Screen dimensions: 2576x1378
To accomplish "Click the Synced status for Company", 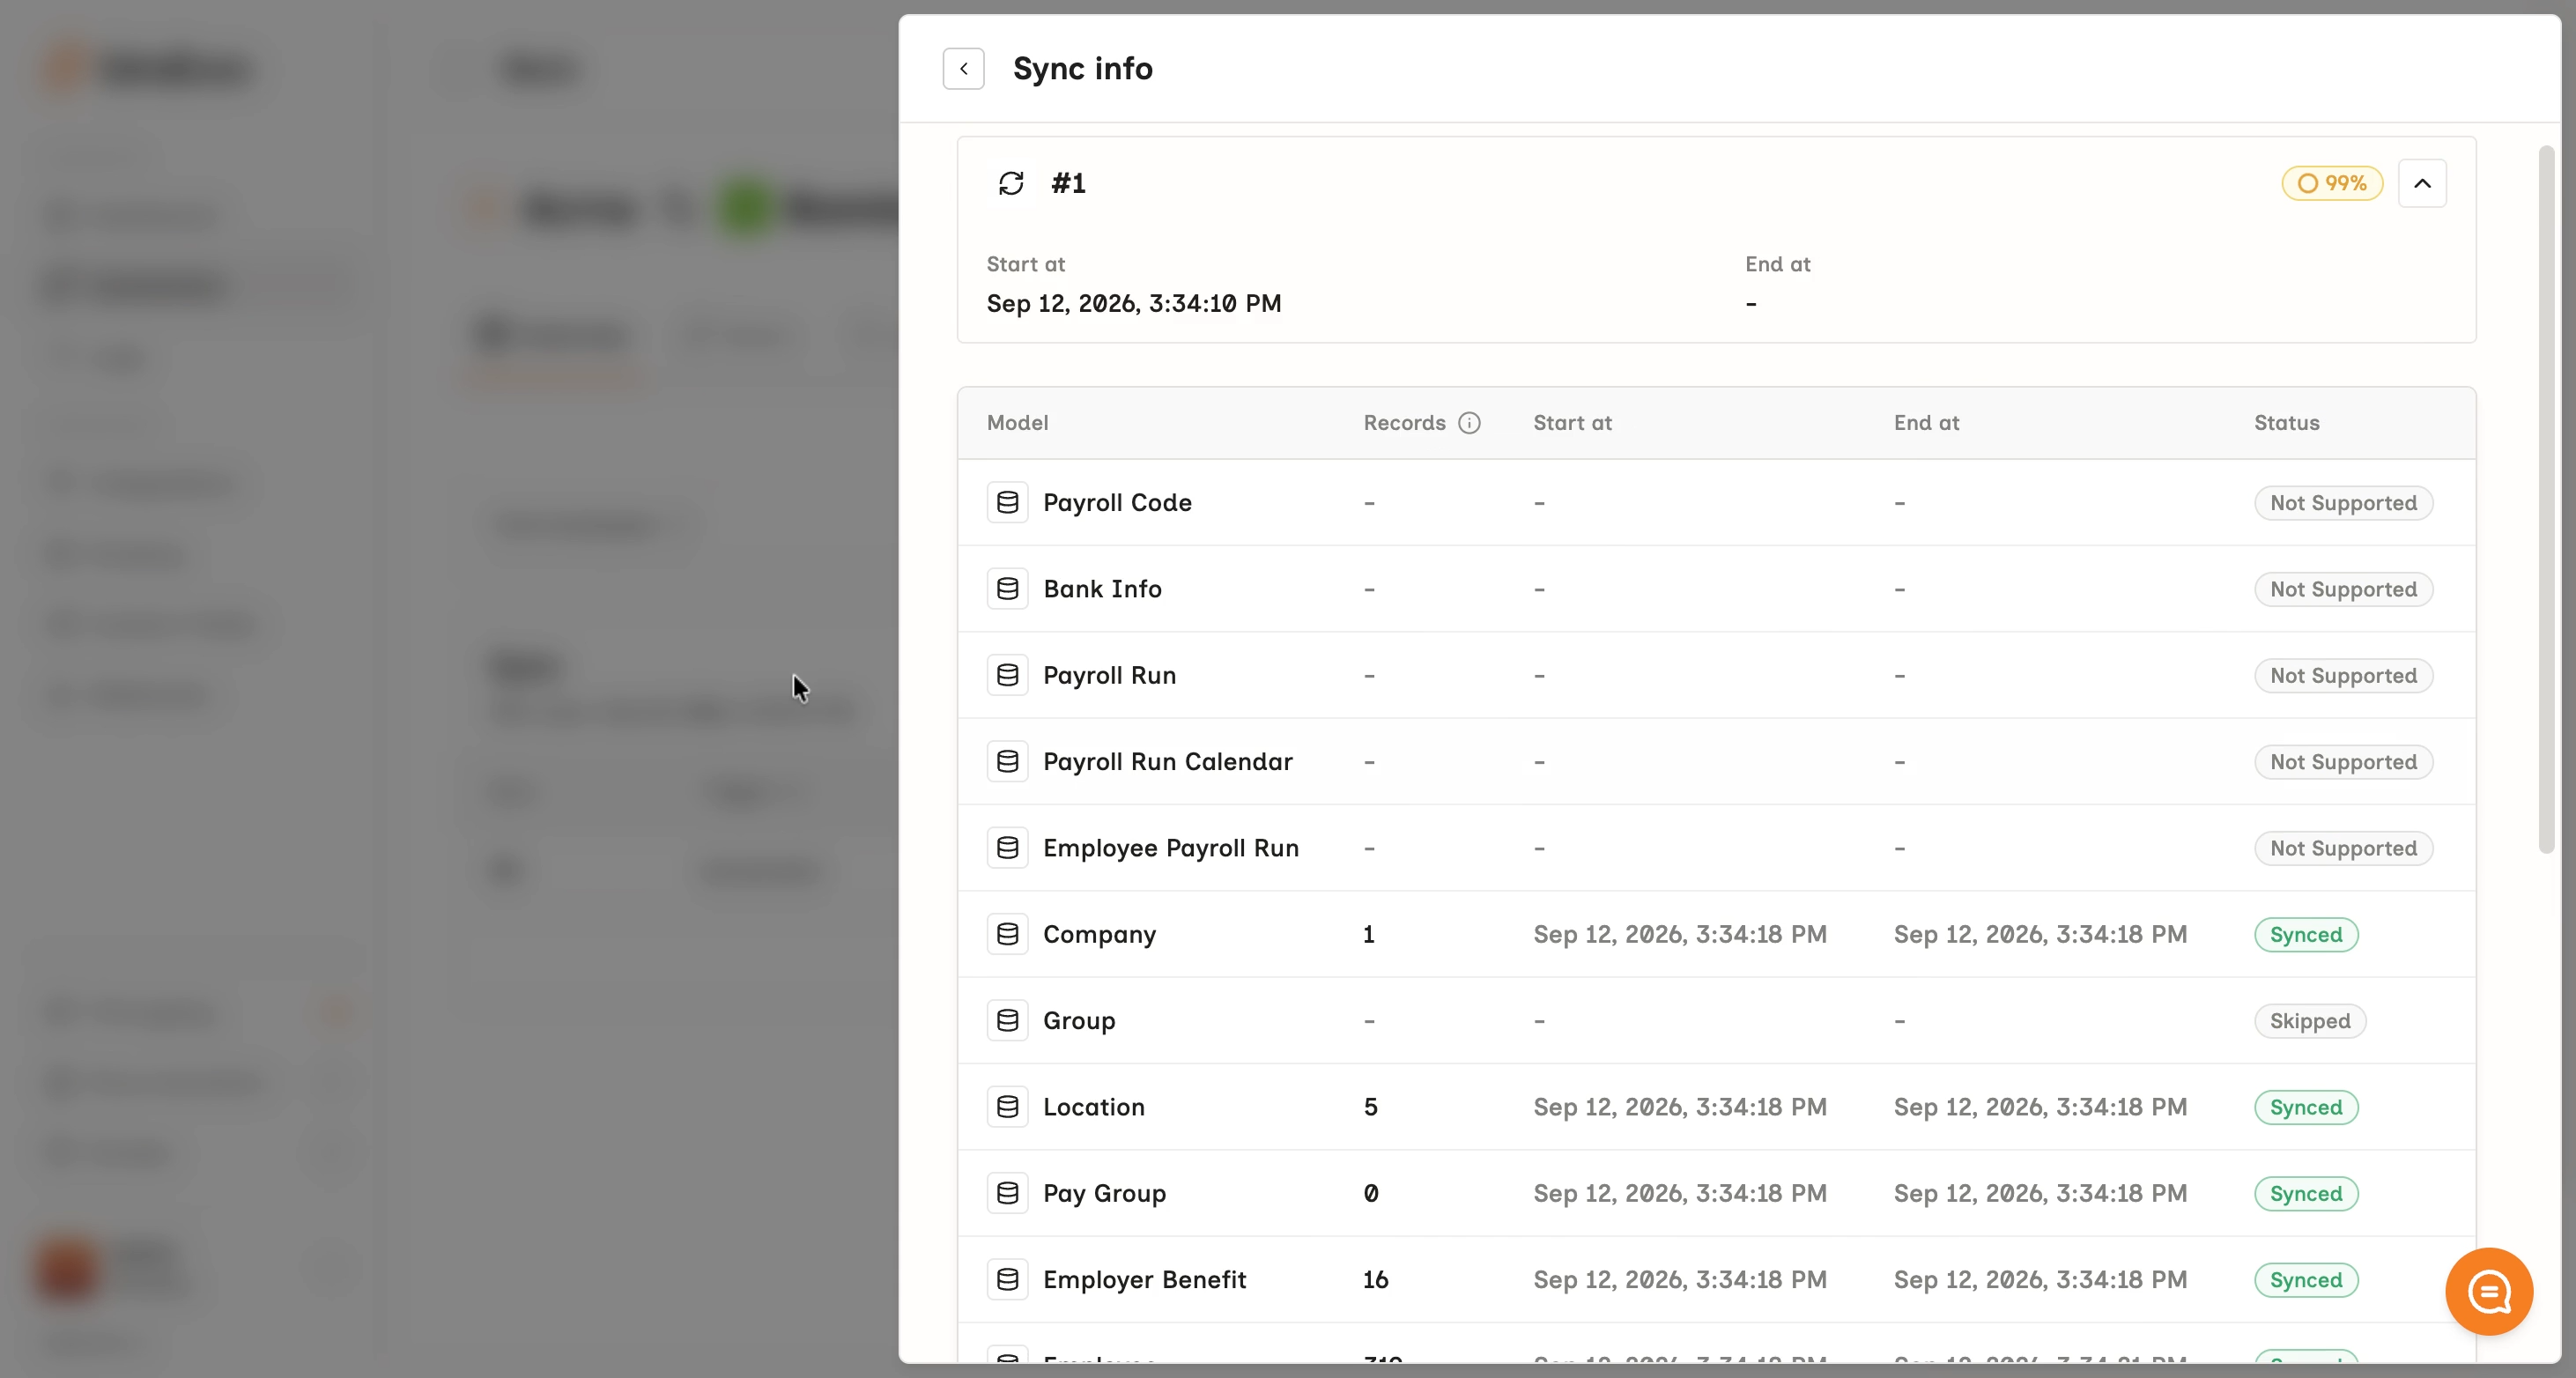I will pyautogui.click(x=2306, y=934).
